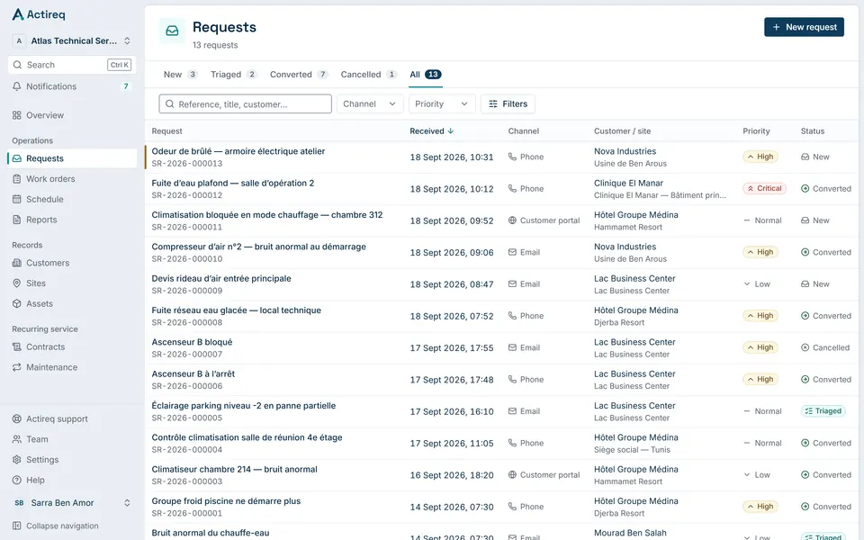Image resolution: width=864 pixels, height=540 pixels.
Task: Sort by the Priority column header
Action: click(756, 131)
